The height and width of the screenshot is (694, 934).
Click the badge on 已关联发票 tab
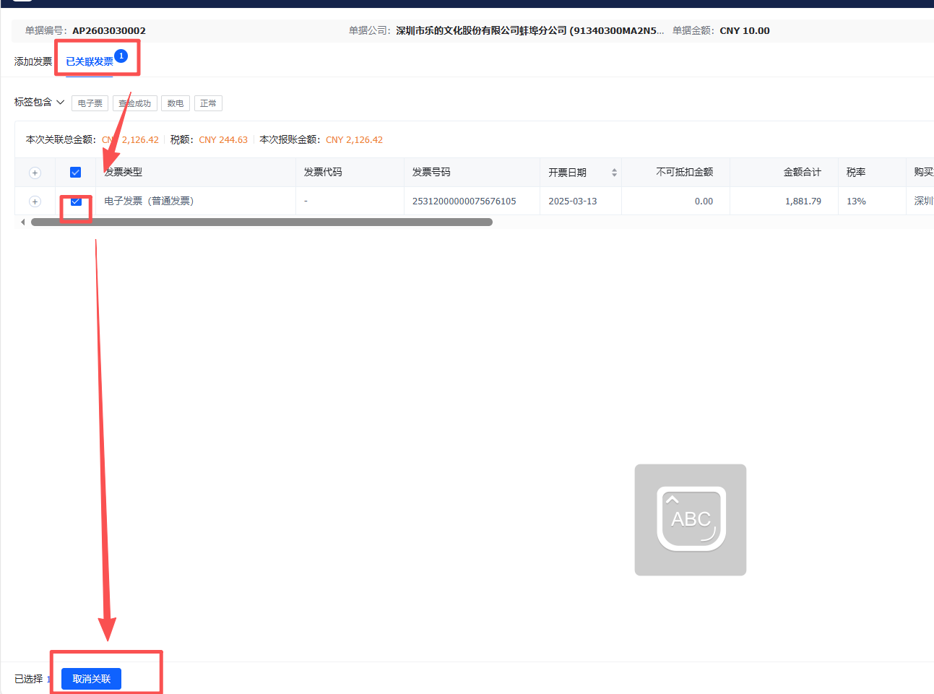tap(121, 56)
